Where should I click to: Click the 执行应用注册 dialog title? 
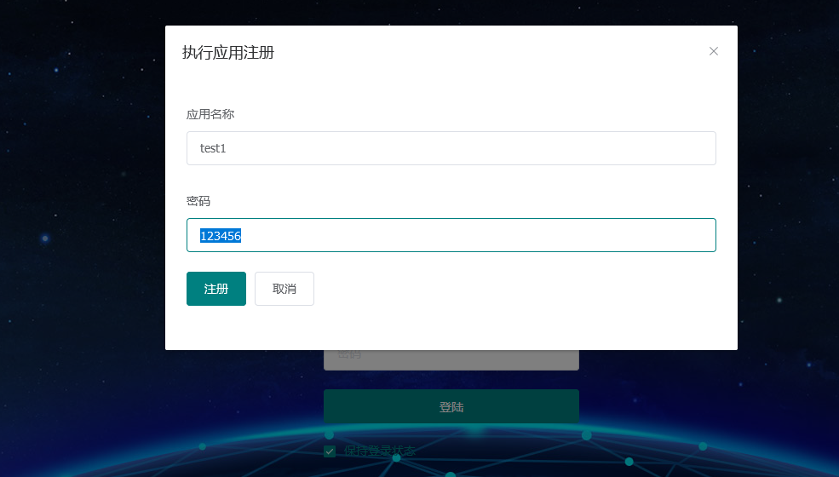[x=228, y=53]
